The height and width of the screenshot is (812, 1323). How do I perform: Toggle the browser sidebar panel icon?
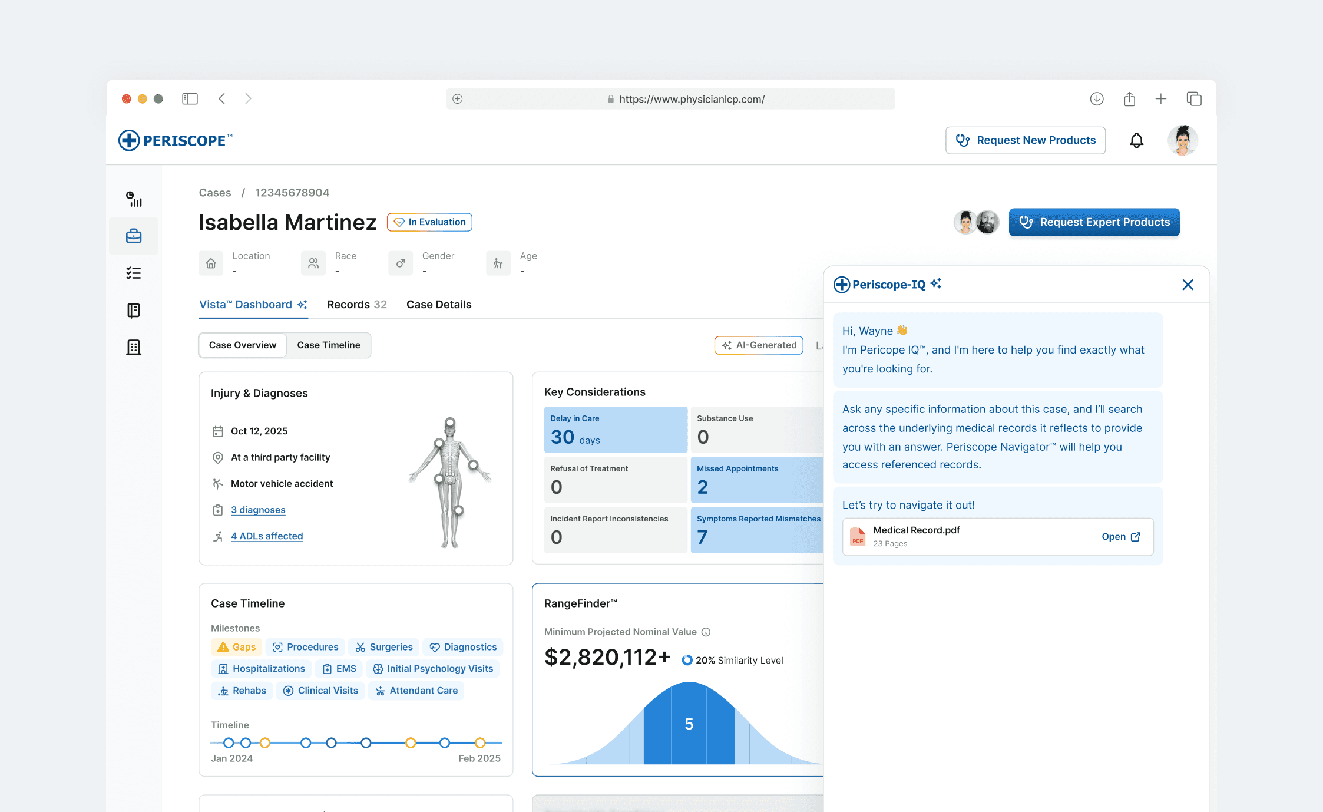[x=190, y=99]
